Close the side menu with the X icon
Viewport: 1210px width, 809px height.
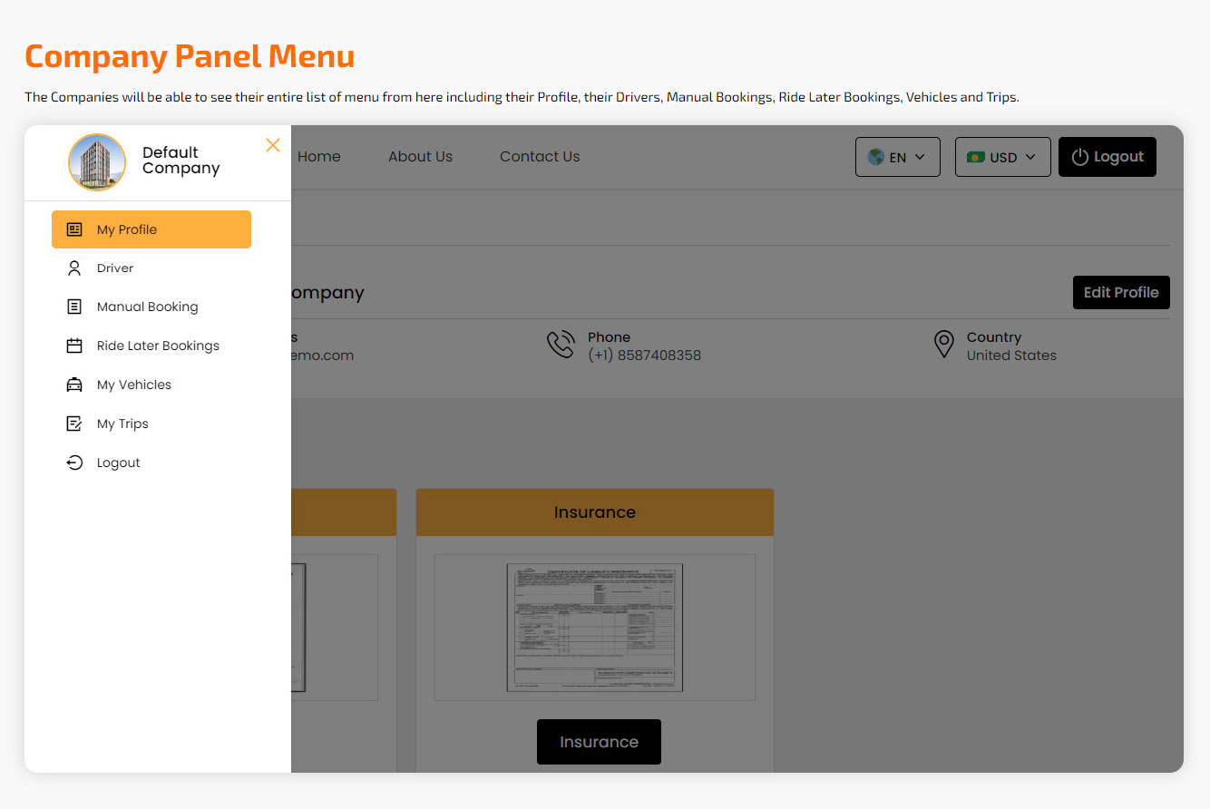tap(273, 145)
